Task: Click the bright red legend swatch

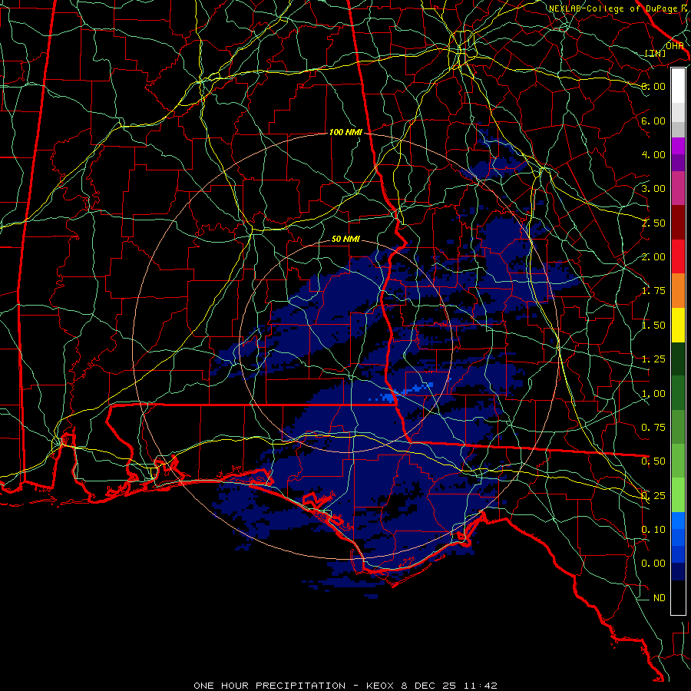Action: coord(678,256)
